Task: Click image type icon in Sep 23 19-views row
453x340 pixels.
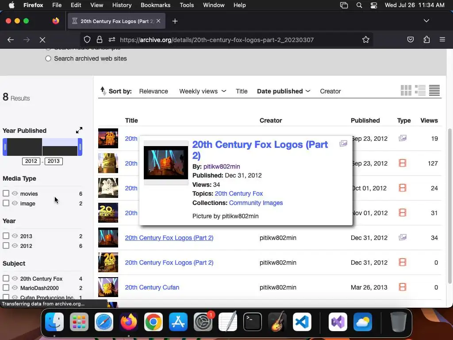Action: tap(403, 138)
